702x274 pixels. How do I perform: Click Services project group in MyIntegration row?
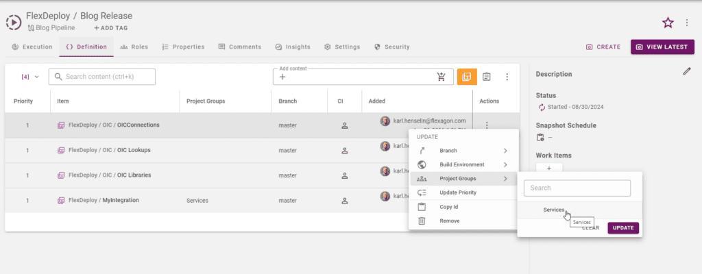tap(197, 201)
